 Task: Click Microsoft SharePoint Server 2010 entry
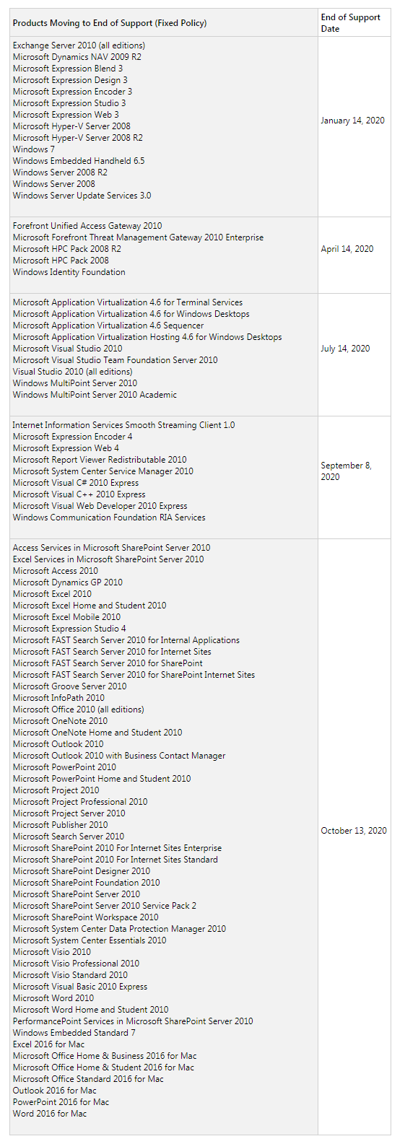coord(77,894)
